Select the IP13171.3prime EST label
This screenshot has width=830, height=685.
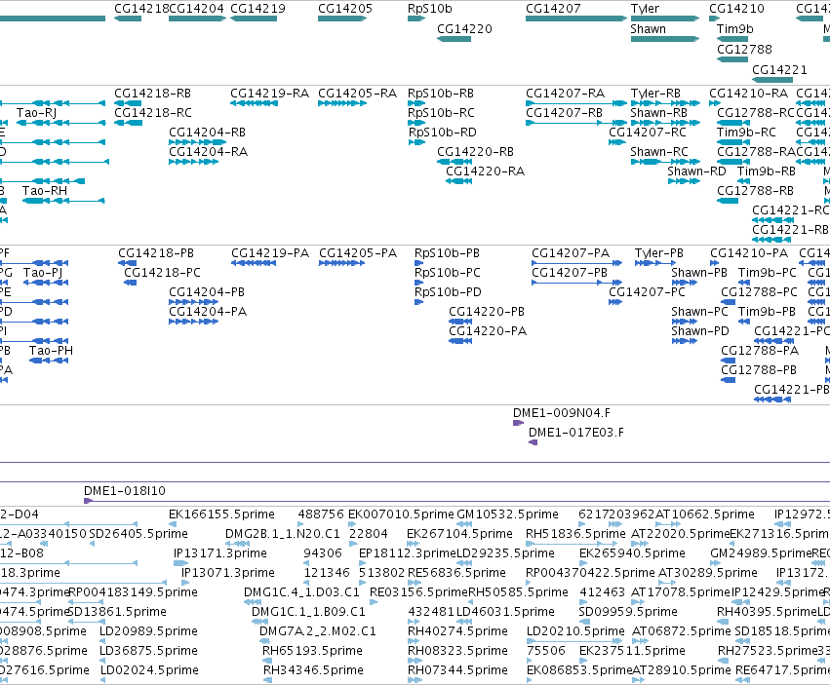pyautogui.click(x=220, y=553)
